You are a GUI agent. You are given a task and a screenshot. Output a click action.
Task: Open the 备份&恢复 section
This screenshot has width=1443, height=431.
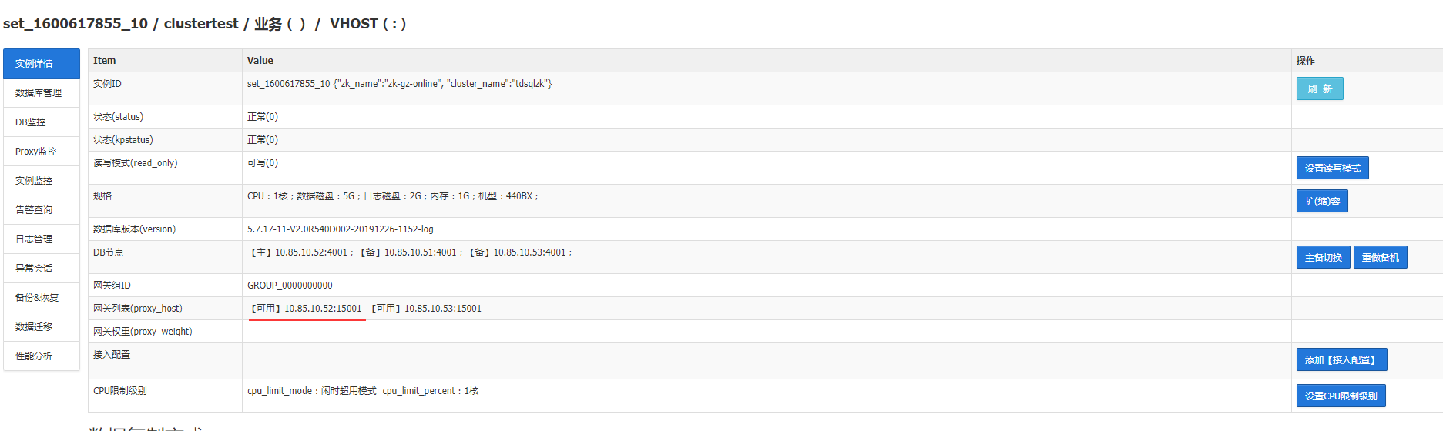(x=42, y=298)
